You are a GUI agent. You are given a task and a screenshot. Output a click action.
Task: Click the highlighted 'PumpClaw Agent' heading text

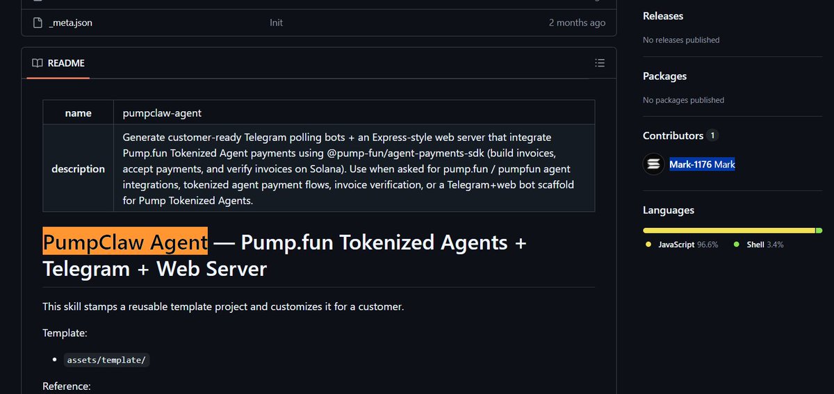(125, 242)
